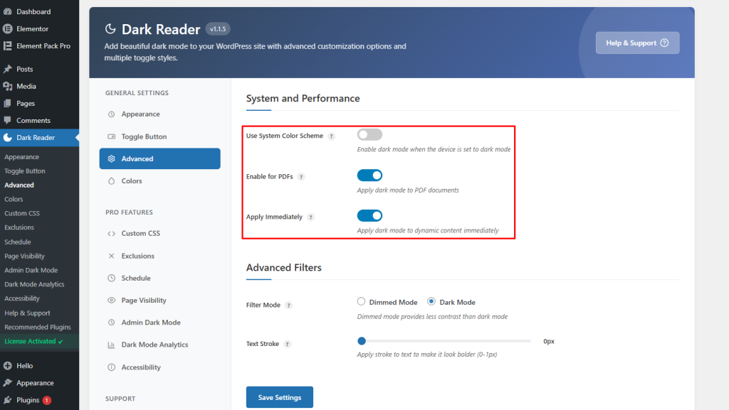Click the bar chart icon beside Dark Mode Analytics

tap(111, 345)
